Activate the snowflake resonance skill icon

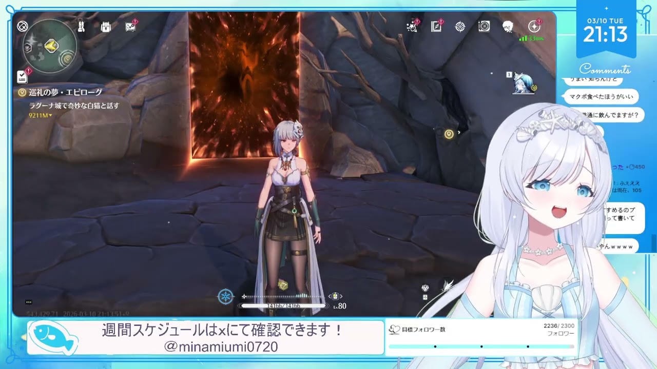(x=225, y=296)
